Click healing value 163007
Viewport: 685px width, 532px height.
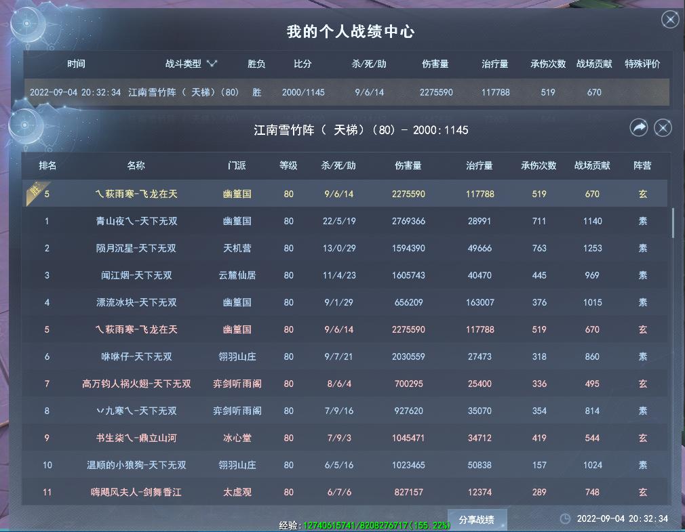coord(480,302)
